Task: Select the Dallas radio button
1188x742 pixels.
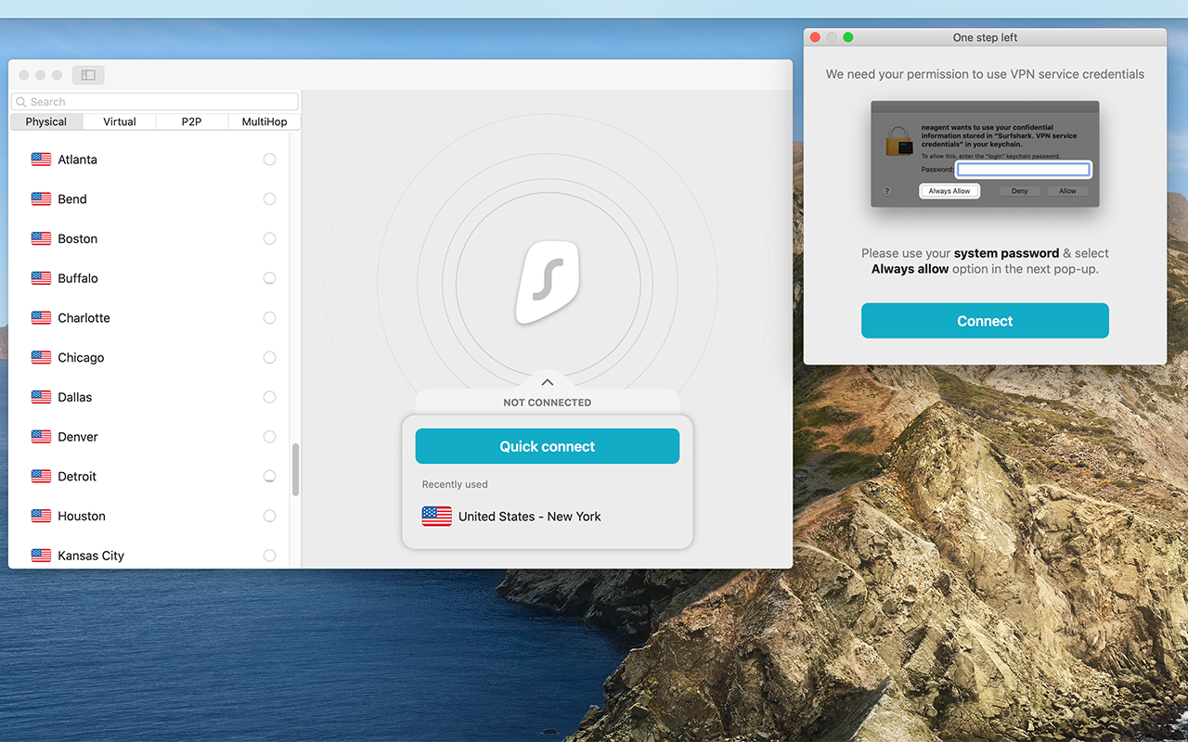Action: pyautogui.click(x=269, y=397)
